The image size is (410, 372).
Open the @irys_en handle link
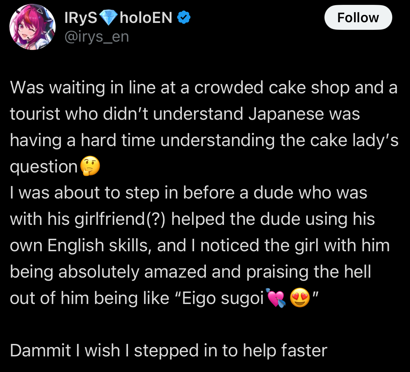(97, 37)
